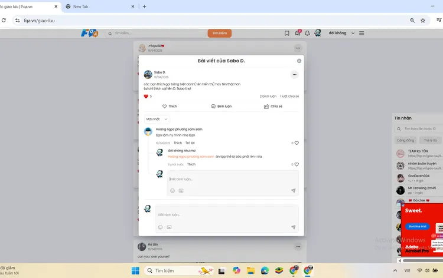Screen dimensions: 443x278
Task: Select the Cộng đồng messages tab
Action: pyautogui.click(x=406, y=140)
